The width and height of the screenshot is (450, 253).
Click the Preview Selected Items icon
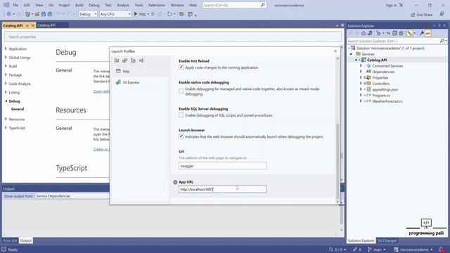pos(427,33)
